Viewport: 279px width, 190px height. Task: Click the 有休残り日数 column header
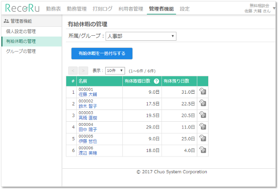(x=179, y=81)
